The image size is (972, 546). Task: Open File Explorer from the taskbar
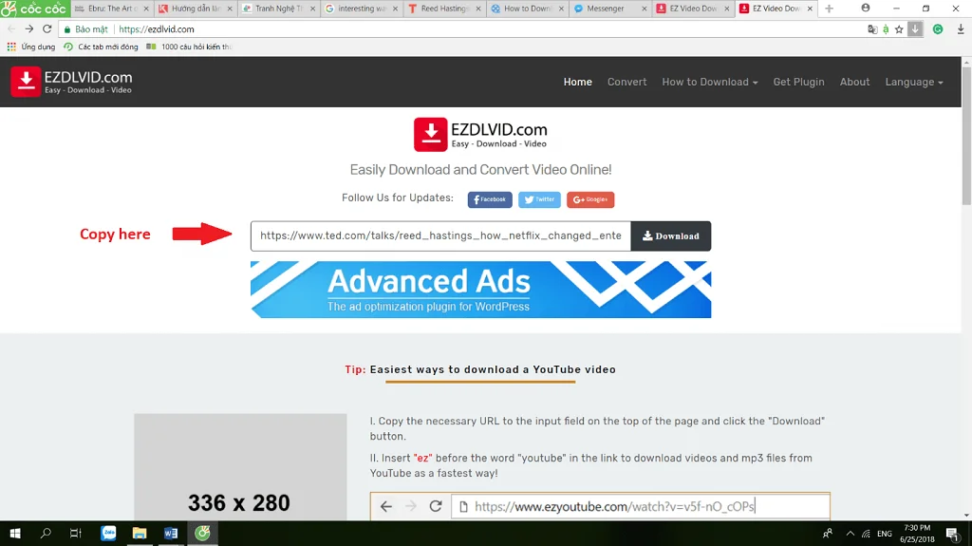click(x=140, y=533)
